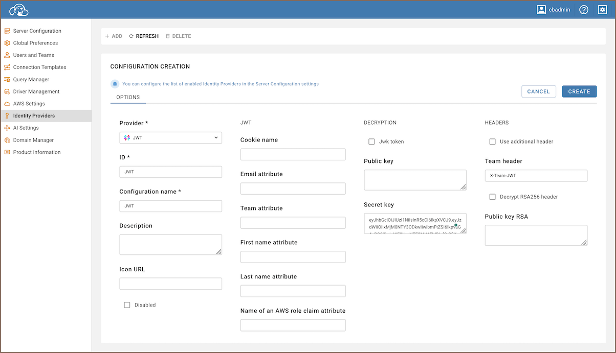The height and width of the screenshot is (353, 616).
Task: Check the Use additional header box
Action: [x=492, y=142]
